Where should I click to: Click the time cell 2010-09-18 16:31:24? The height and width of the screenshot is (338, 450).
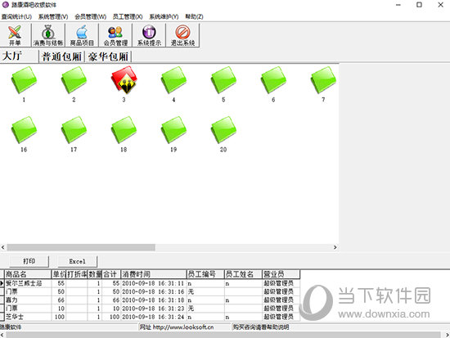pyautogui.click(x=154, y=317)
